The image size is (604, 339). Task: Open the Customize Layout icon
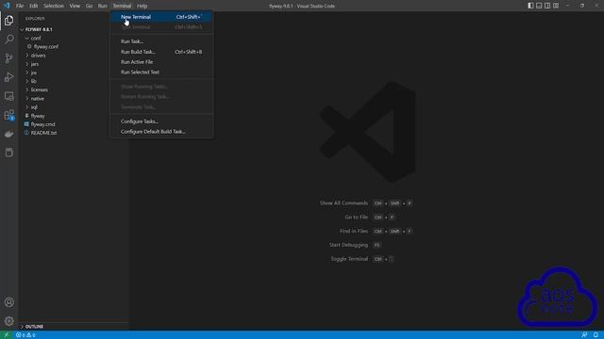[556, 6]
